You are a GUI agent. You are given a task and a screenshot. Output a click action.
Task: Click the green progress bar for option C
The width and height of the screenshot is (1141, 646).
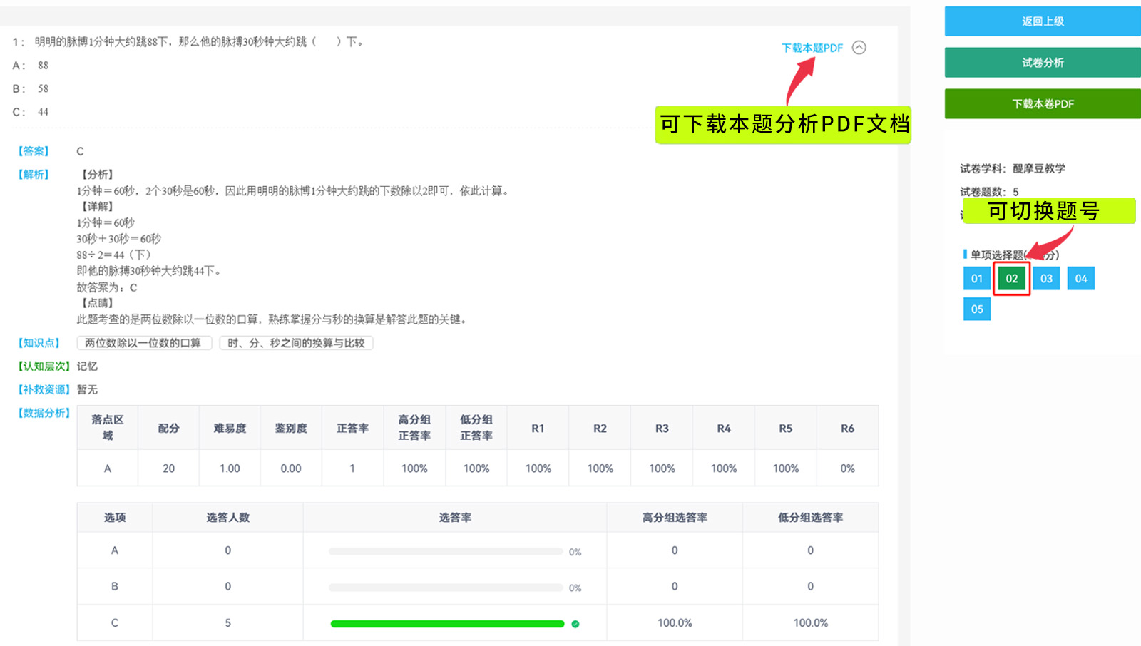coord(447,624)
